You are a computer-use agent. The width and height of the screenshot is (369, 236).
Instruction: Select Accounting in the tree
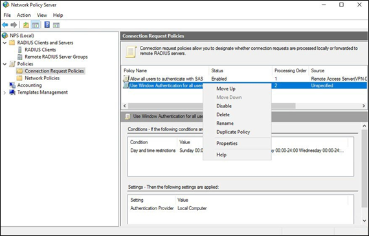tap(29, 85)
